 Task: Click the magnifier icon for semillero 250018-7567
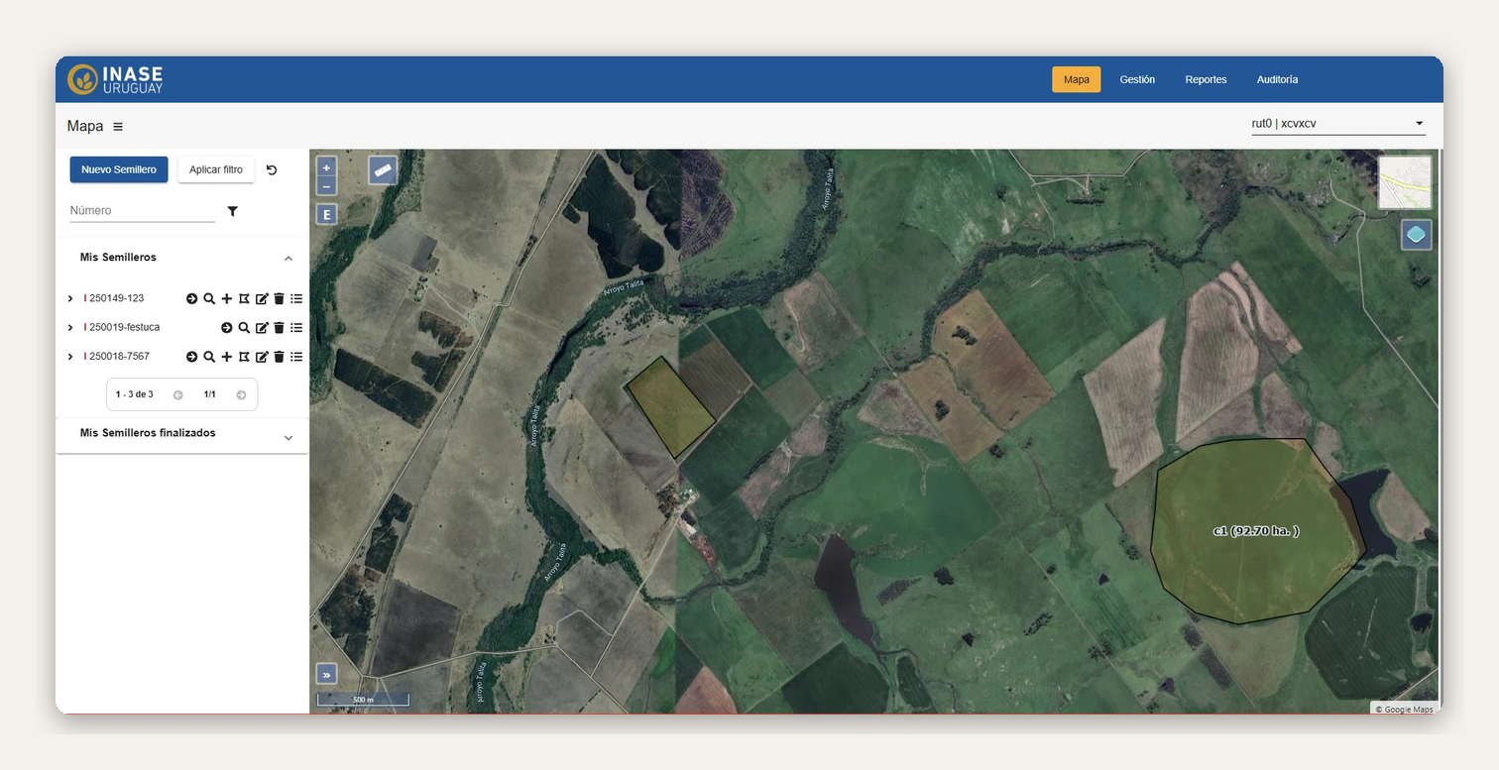pyautogui.click(x=209, y=357)
